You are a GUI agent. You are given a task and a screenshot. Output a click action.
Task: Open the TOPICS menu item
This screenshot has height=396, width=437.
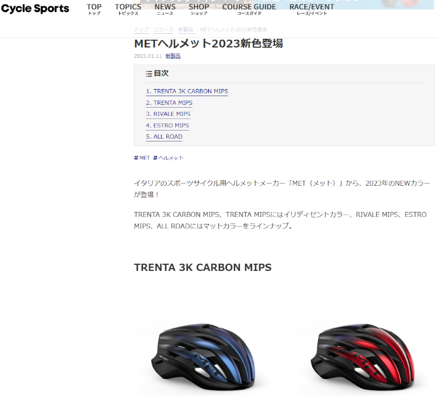point(128,9)
